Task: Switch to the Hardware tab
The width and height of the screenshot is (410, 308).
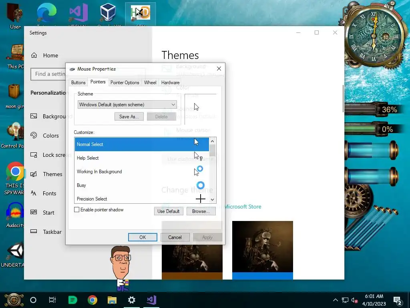Action: point(170,83)
